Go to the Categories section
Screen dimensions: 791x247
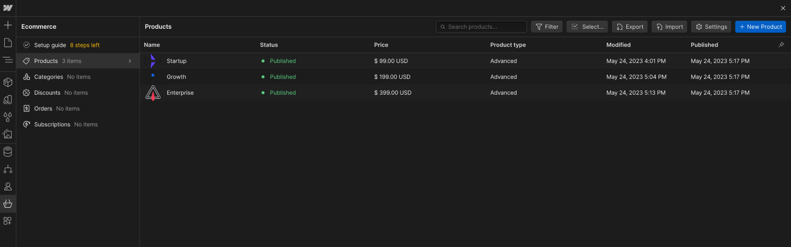click(x=49, y=77)
